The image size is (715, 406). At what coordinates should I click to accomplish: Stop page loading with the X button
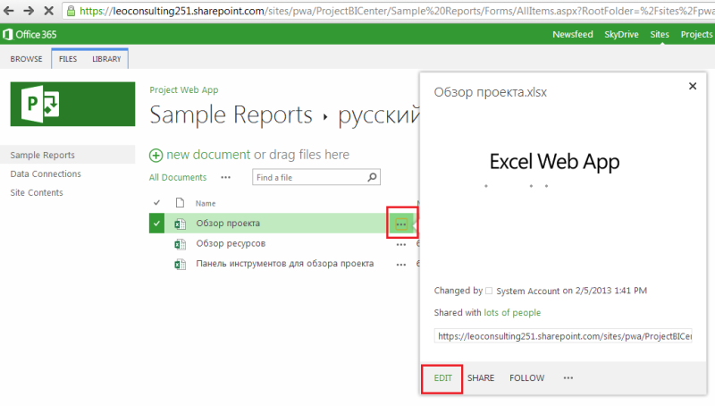(48, 11)
